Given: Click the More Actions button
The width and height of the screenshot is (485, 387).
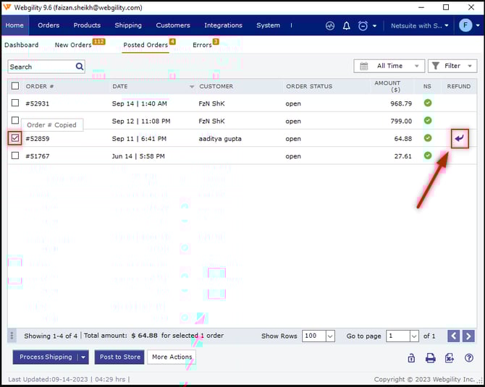Looking at the screenshot, I should pyautogui.click(x=171, y=357).
